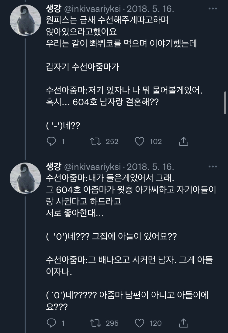
Task: Open the 2018. 5. 16. date on second tweet
Action: [x=150, y=166]
